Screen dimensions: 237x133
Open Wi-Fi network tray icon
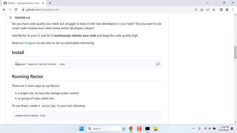pyautogui.click(x=205, y=129)
